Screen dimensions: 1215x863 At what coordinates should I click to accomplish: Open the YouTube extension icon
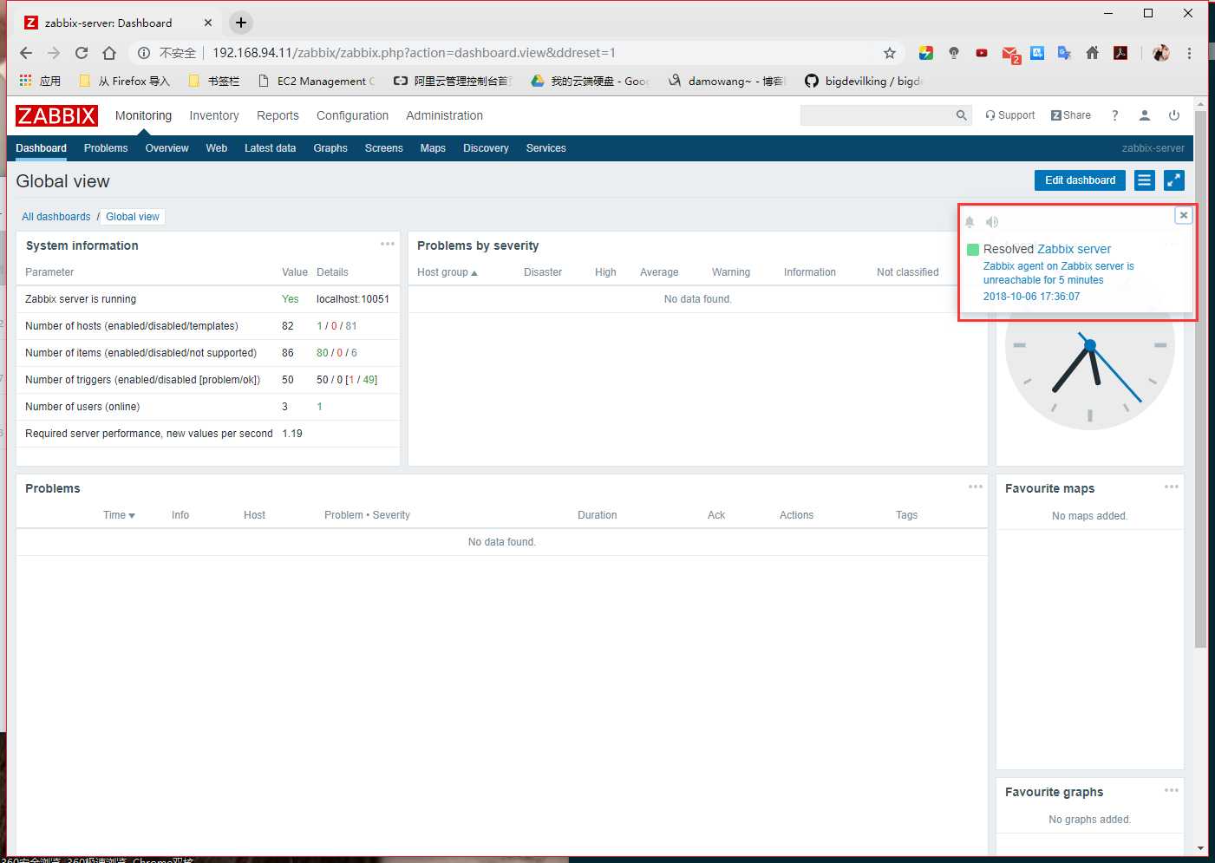click(982, 53)
